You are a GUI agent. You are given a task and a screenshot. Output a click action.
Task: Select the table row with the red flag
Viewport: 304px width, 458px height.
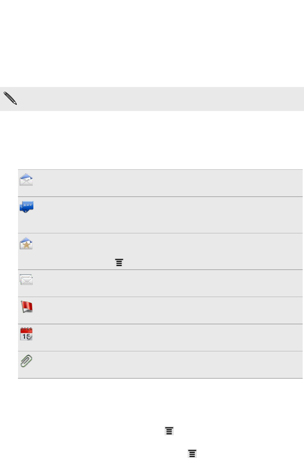[160, 310]
